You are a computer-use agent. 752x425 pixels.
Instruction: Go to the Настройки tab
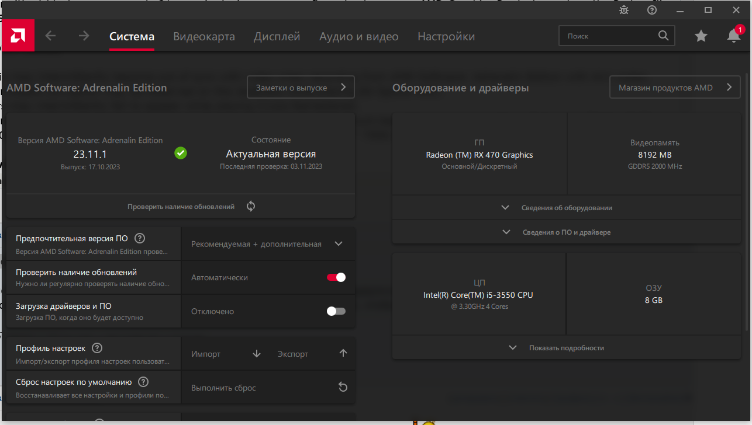[x=446, y=36]
